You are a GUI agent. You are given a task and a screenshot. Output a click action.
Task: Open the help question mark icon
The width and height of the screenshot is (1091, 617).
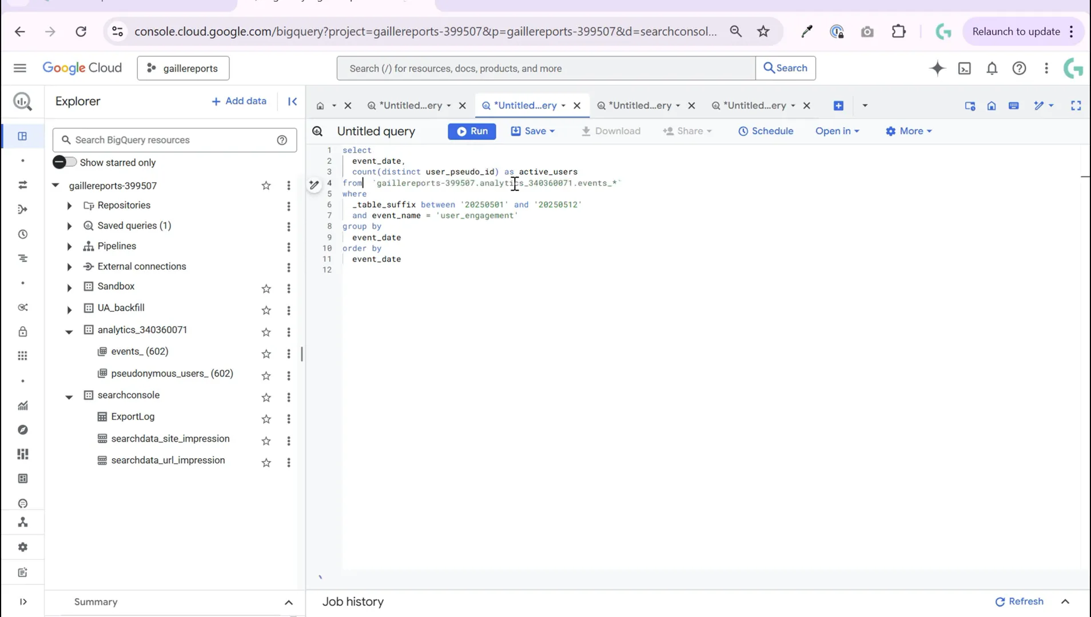1019,68
